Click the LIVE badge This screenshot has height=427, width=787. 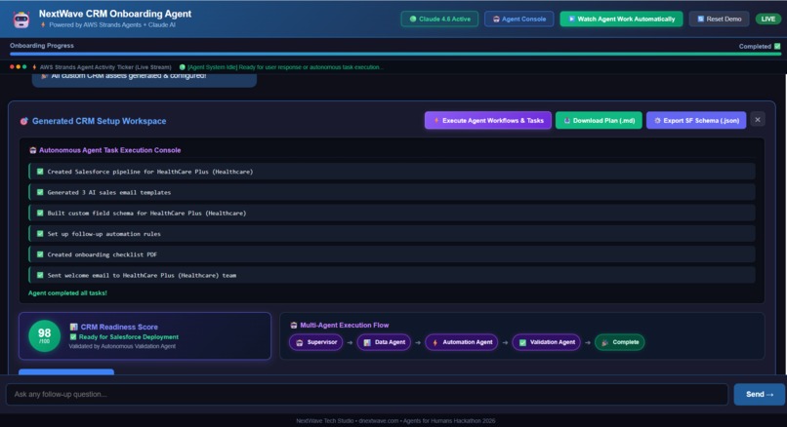click(767, 19)
